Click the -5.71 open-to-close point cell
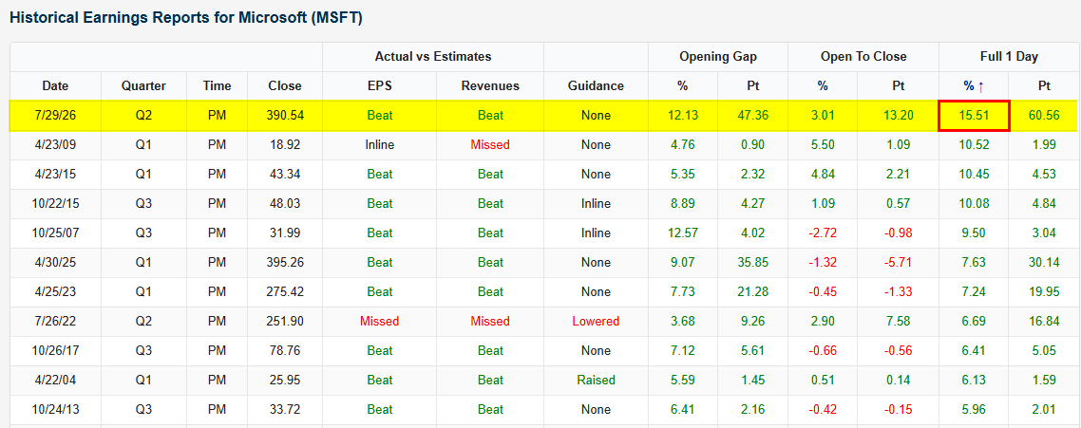 point(900,263)
